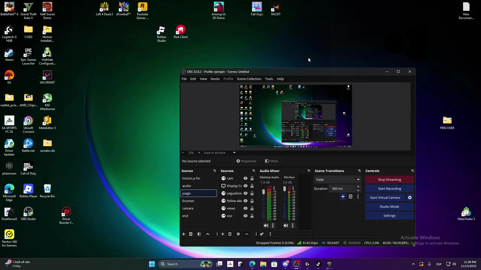The image size is (481, 270).
Task: Hide the voz source
Action: (x=245, y=216)
